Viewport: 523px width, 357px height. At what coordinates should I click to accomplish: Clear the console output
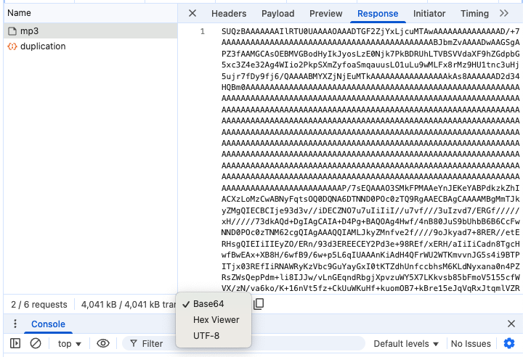(36, 343)
